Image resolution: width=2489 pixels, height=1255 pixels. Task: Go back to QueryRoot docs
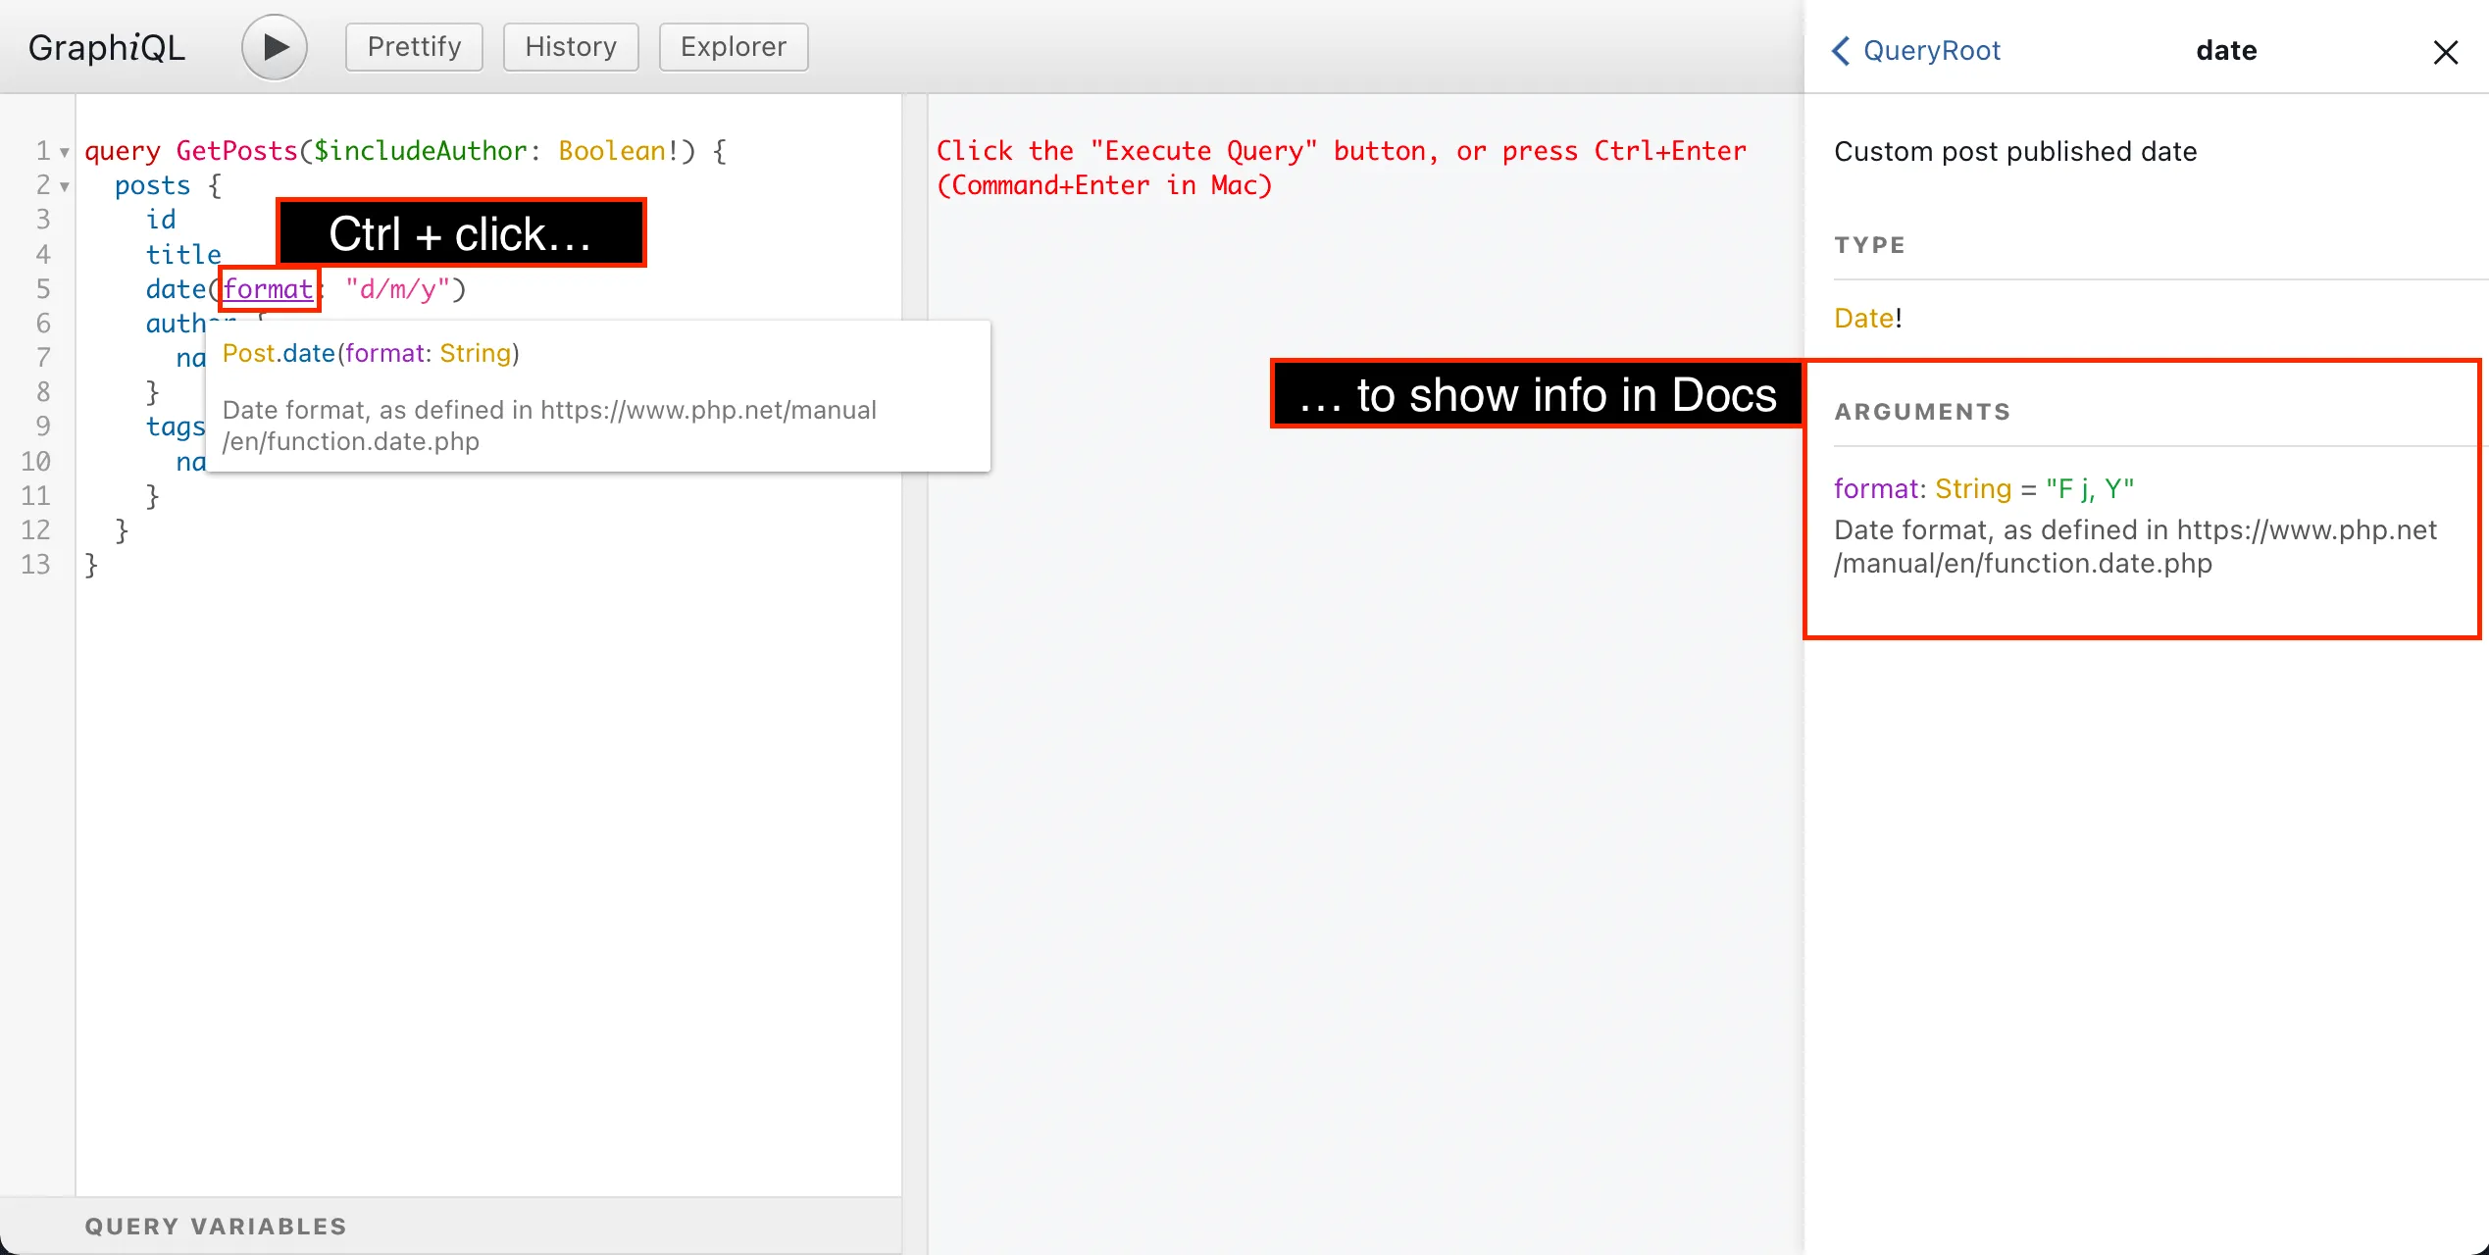(x=1916, y=50)
